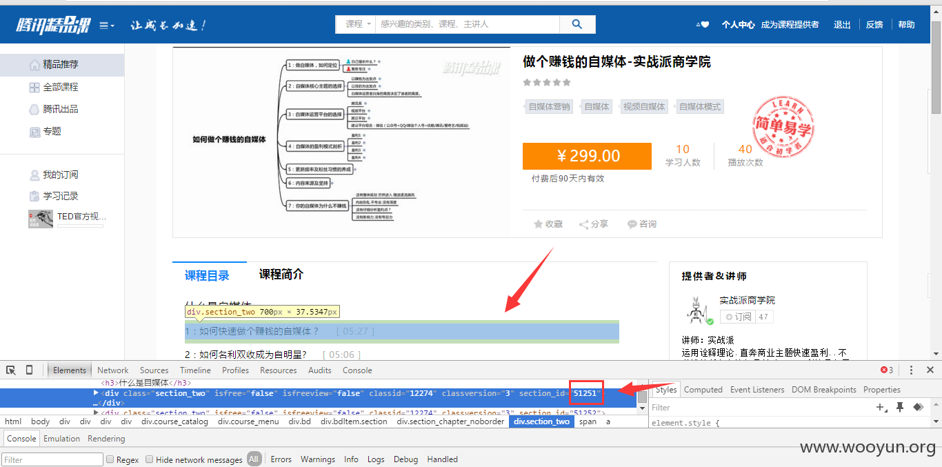Open the 实战派商学院 provider link
Image resolution: width=942 pixels, height=467 pixels.
pos(747,300)
